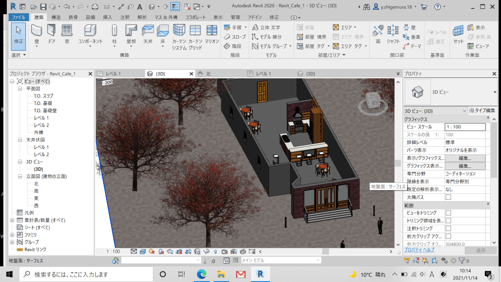This screenshot has width=501, height=282.
Task: Click the 修正 (Modify) arrow tool
Action: (x=18, y=33)
